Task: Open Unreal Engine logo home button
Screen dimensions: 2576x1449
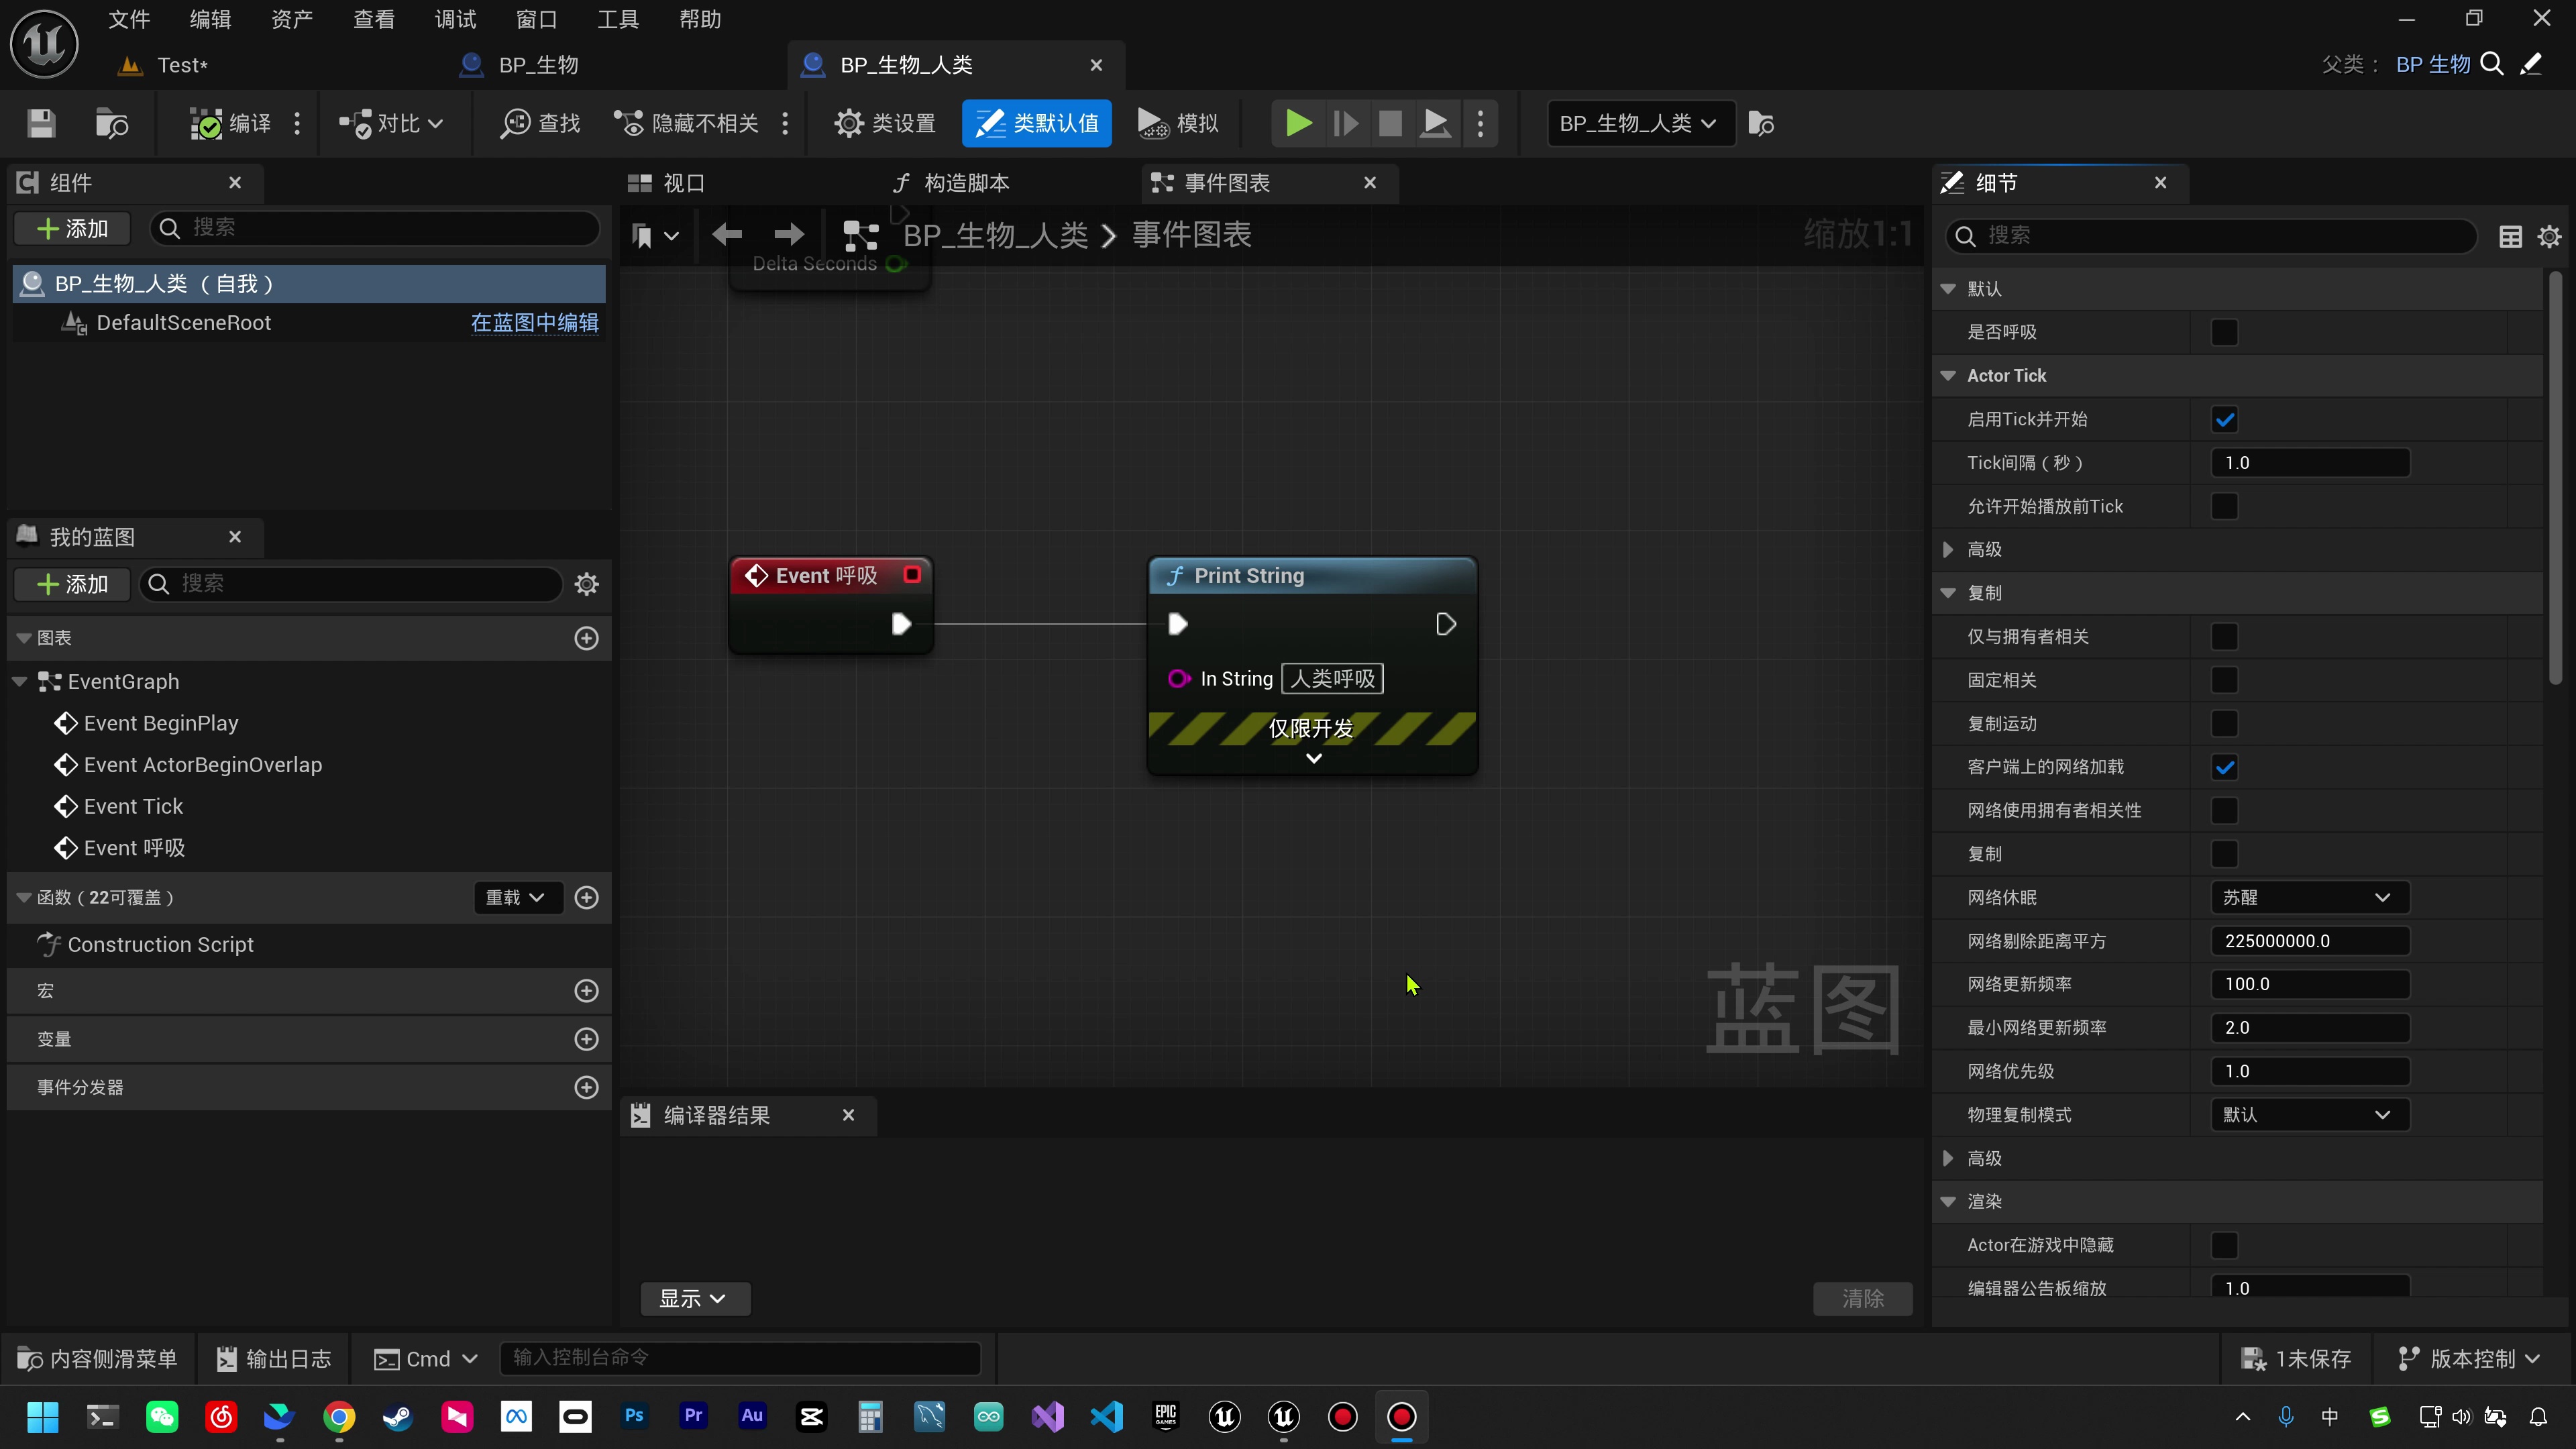Action: click(44, 44)
